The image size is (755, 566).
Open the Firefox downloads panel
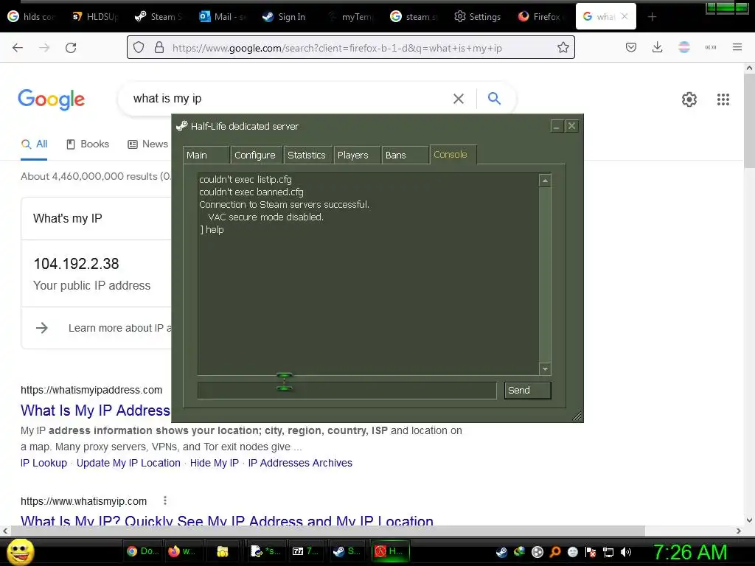pyautogui.click(x=657, y=47)
